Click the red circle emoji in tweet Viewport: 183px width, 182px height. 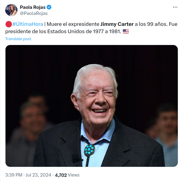[x=9, y=24]
